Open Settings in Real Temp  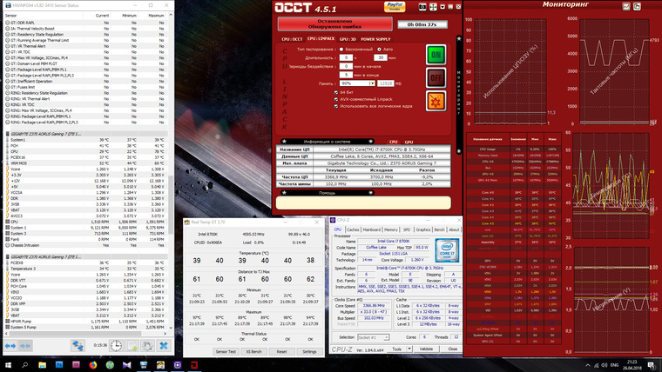tap(309, 351)
